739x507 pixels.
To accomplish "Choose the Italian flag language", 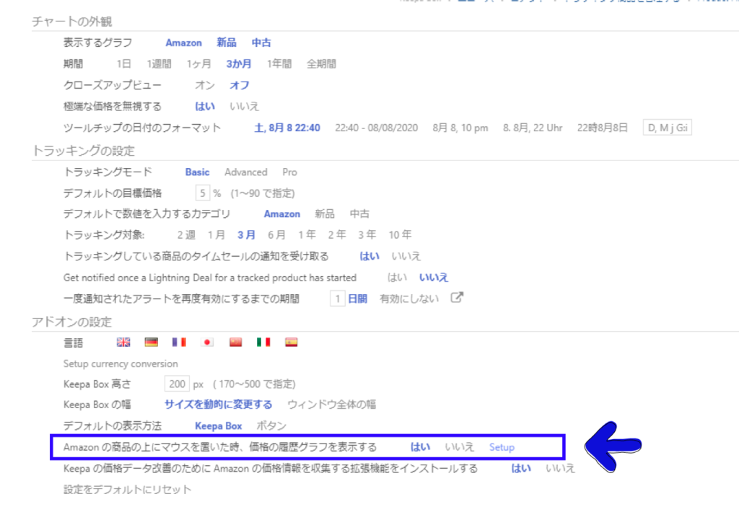I will [x=263, y=343].
